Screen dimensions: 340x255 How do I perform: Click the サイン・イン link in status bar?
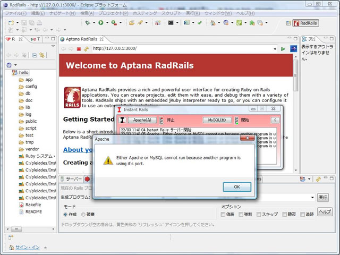(x=27, y=248)
